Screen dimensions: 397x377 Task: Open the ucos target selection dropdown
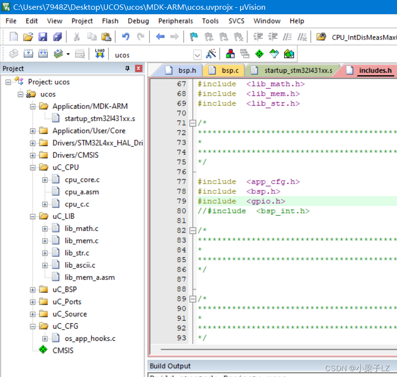click(x=198, y=54)
